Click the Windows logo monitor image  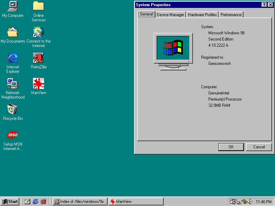(173, 52)
